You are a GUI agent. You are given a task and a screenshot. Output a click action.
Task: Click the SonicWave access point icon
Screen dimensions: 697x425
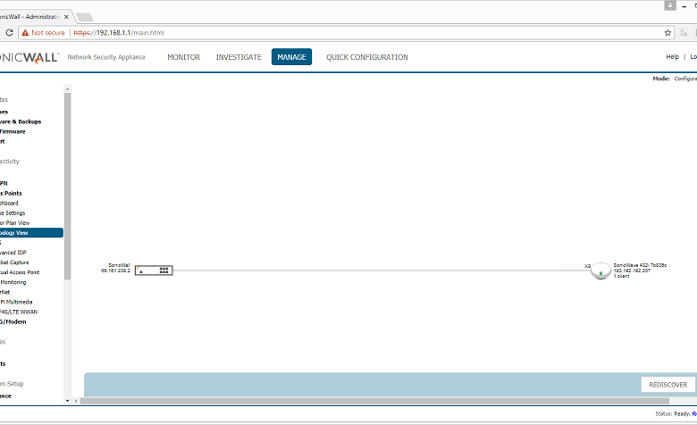pyautogui.click(x=600, y=270)
